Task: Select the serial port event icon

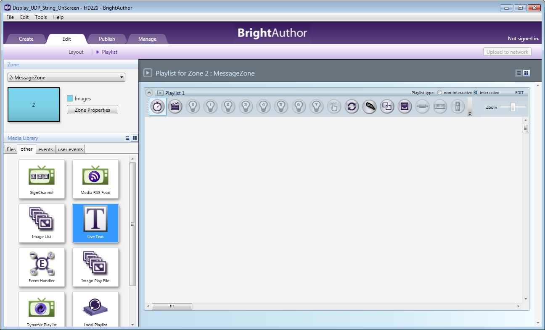Action: point(423,107)
